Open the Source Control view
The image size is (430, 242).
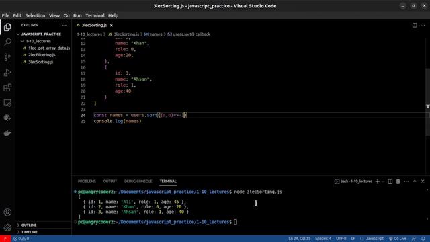click(7, 57)
